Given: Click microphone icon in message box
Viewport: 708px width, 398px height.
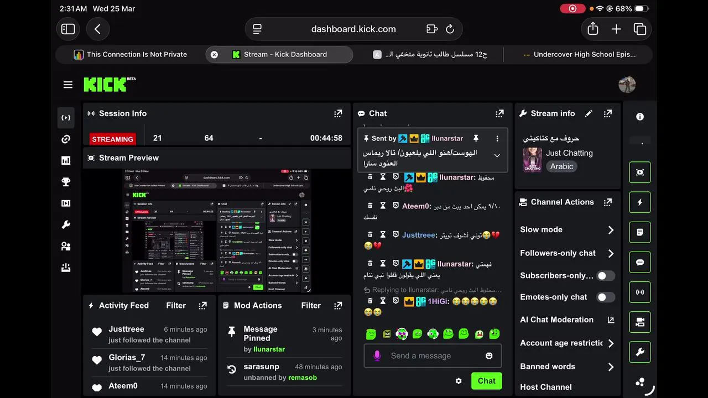Looking at the screenshot, I should [377, 356].
